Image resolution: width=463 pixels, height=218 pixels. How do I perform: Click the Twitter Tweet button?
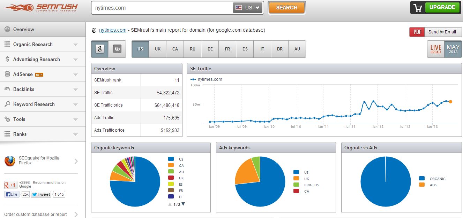pyautogui.click(x=41, y=194)
